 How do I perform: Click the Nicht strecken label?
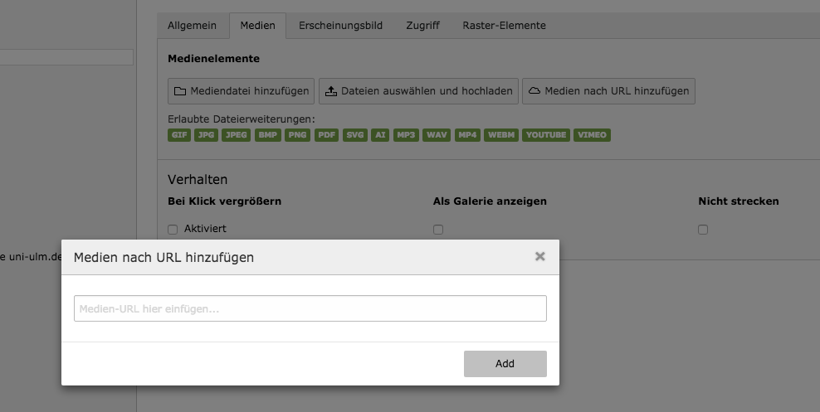pyautogui.click(x=739, y=201)
